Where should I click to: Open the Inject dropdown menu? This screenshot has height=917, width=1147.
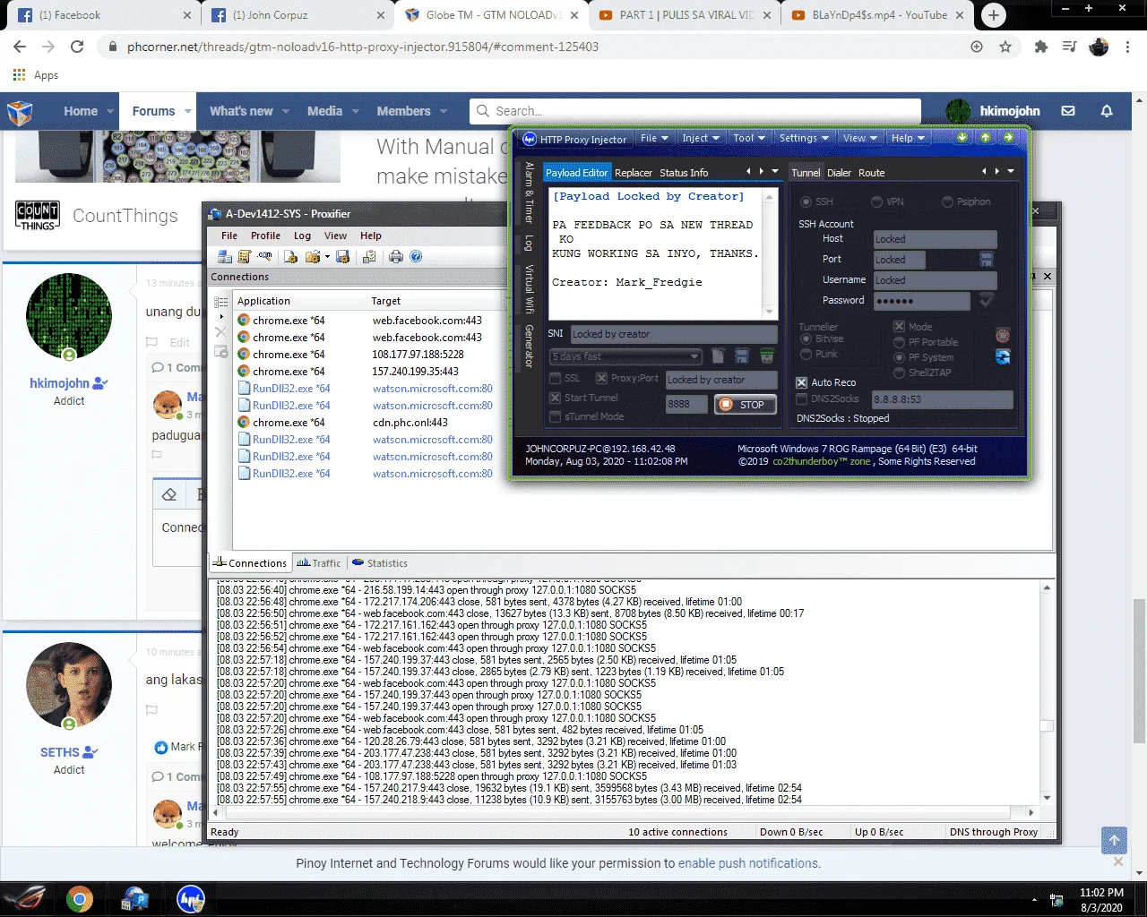coord(701,139)
